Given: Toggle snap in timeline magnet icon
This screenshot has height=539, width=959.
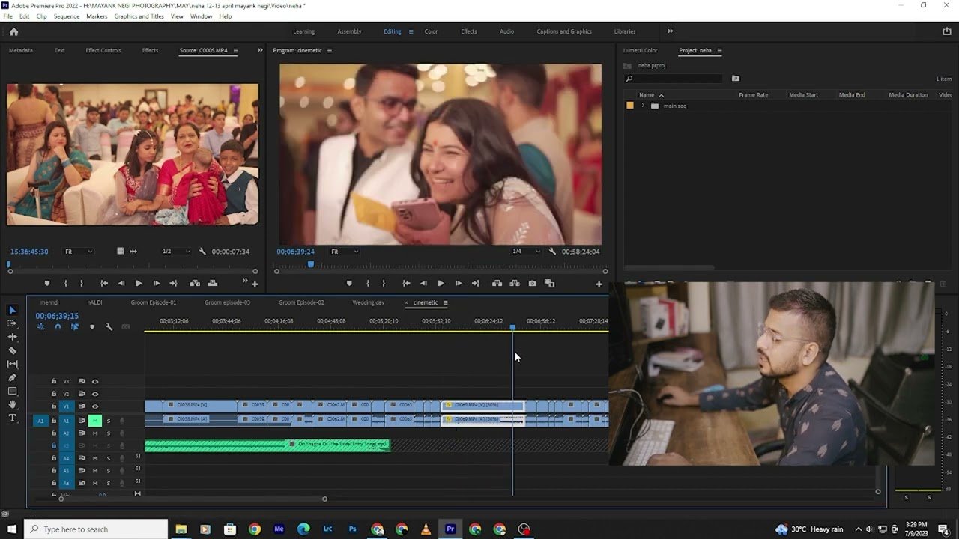Looking at the screenshot, I should [x=58, y=327].
